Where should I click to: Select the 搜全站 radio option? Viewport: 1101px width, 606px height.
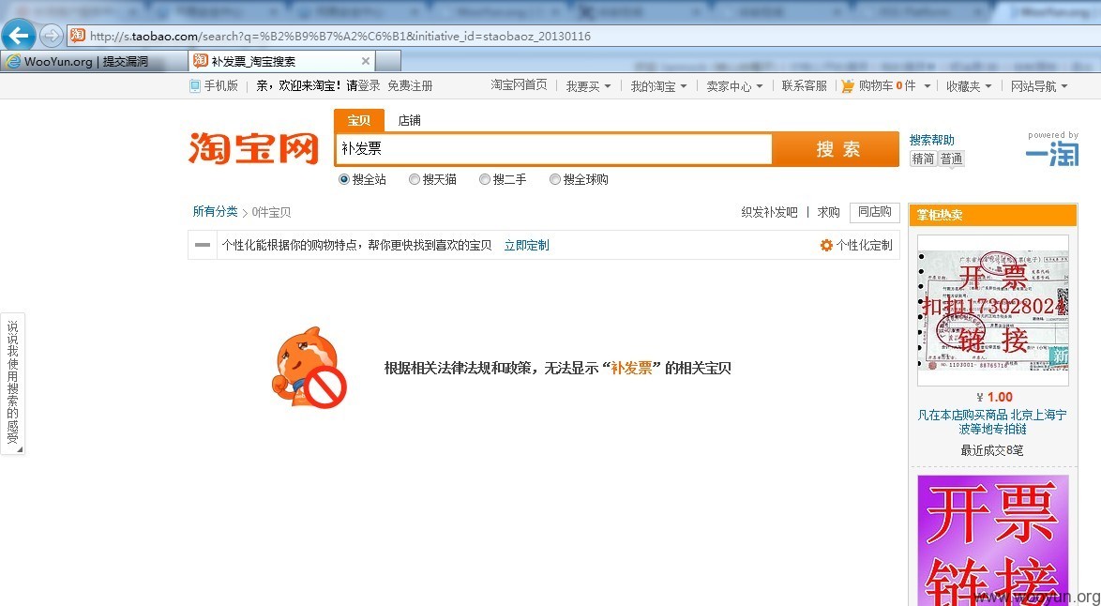[344, 180]
